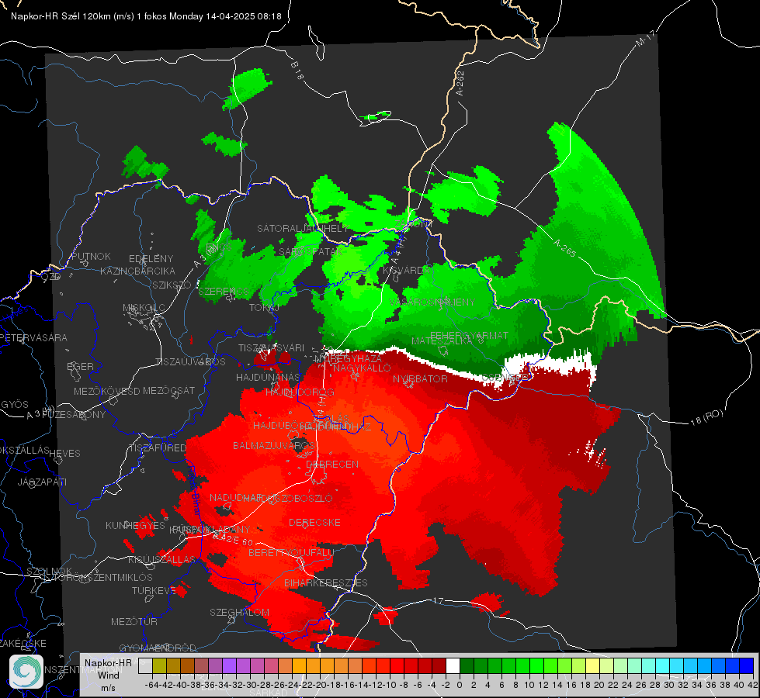Click the A-262 road label
760x698 pixels.
click(x=460, y=83)
